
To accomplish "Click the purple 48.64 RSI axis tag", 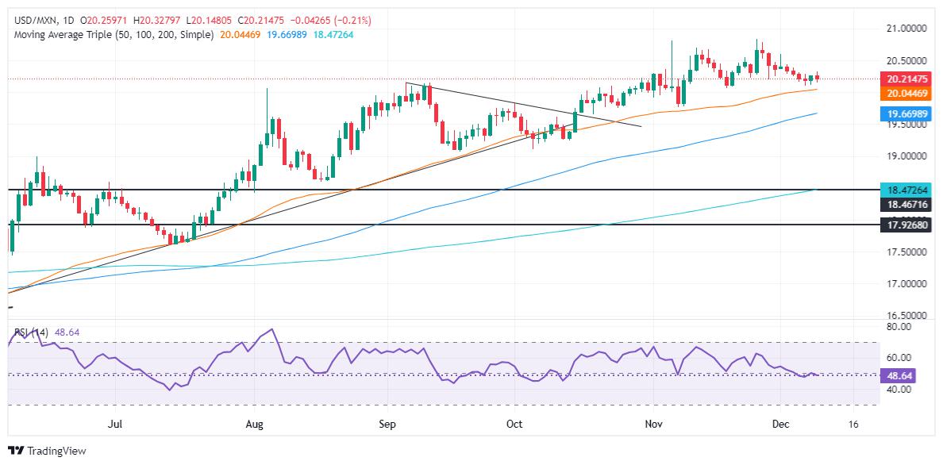I will pyautogui.click(x=899, y=375).
